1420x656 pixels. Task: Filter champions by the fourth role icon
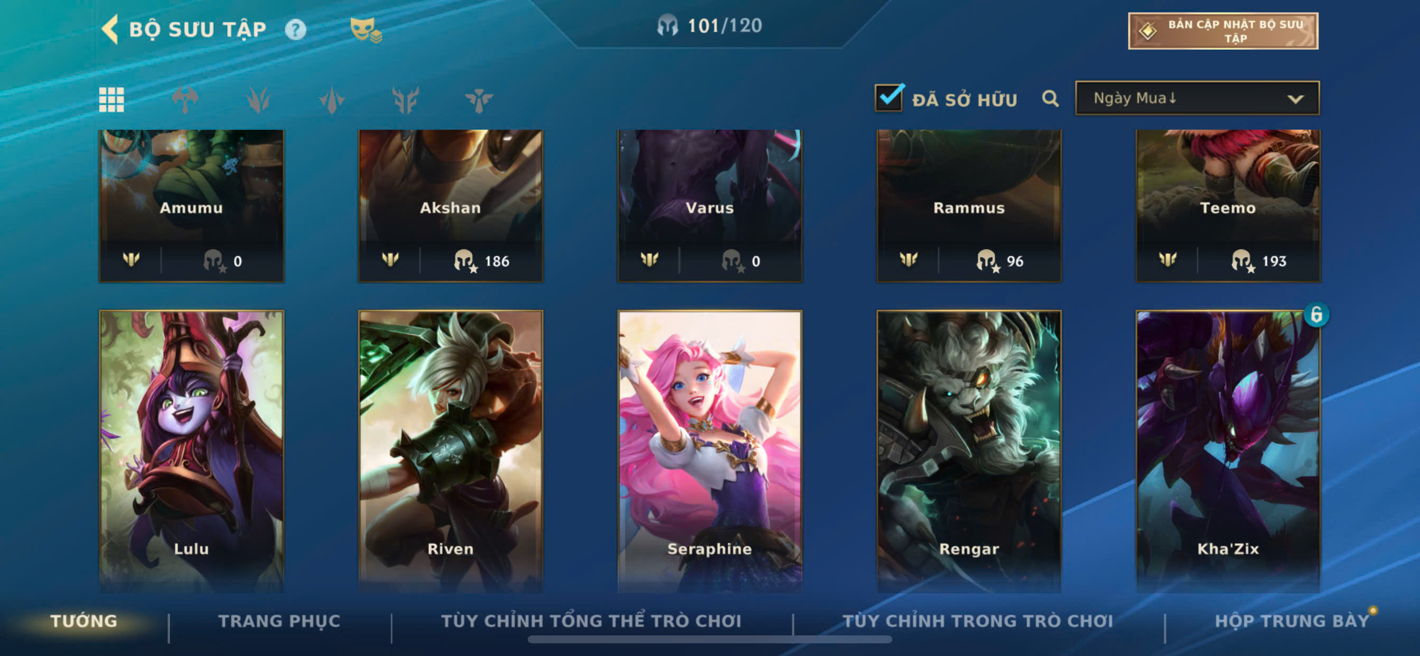click(406, 100)
